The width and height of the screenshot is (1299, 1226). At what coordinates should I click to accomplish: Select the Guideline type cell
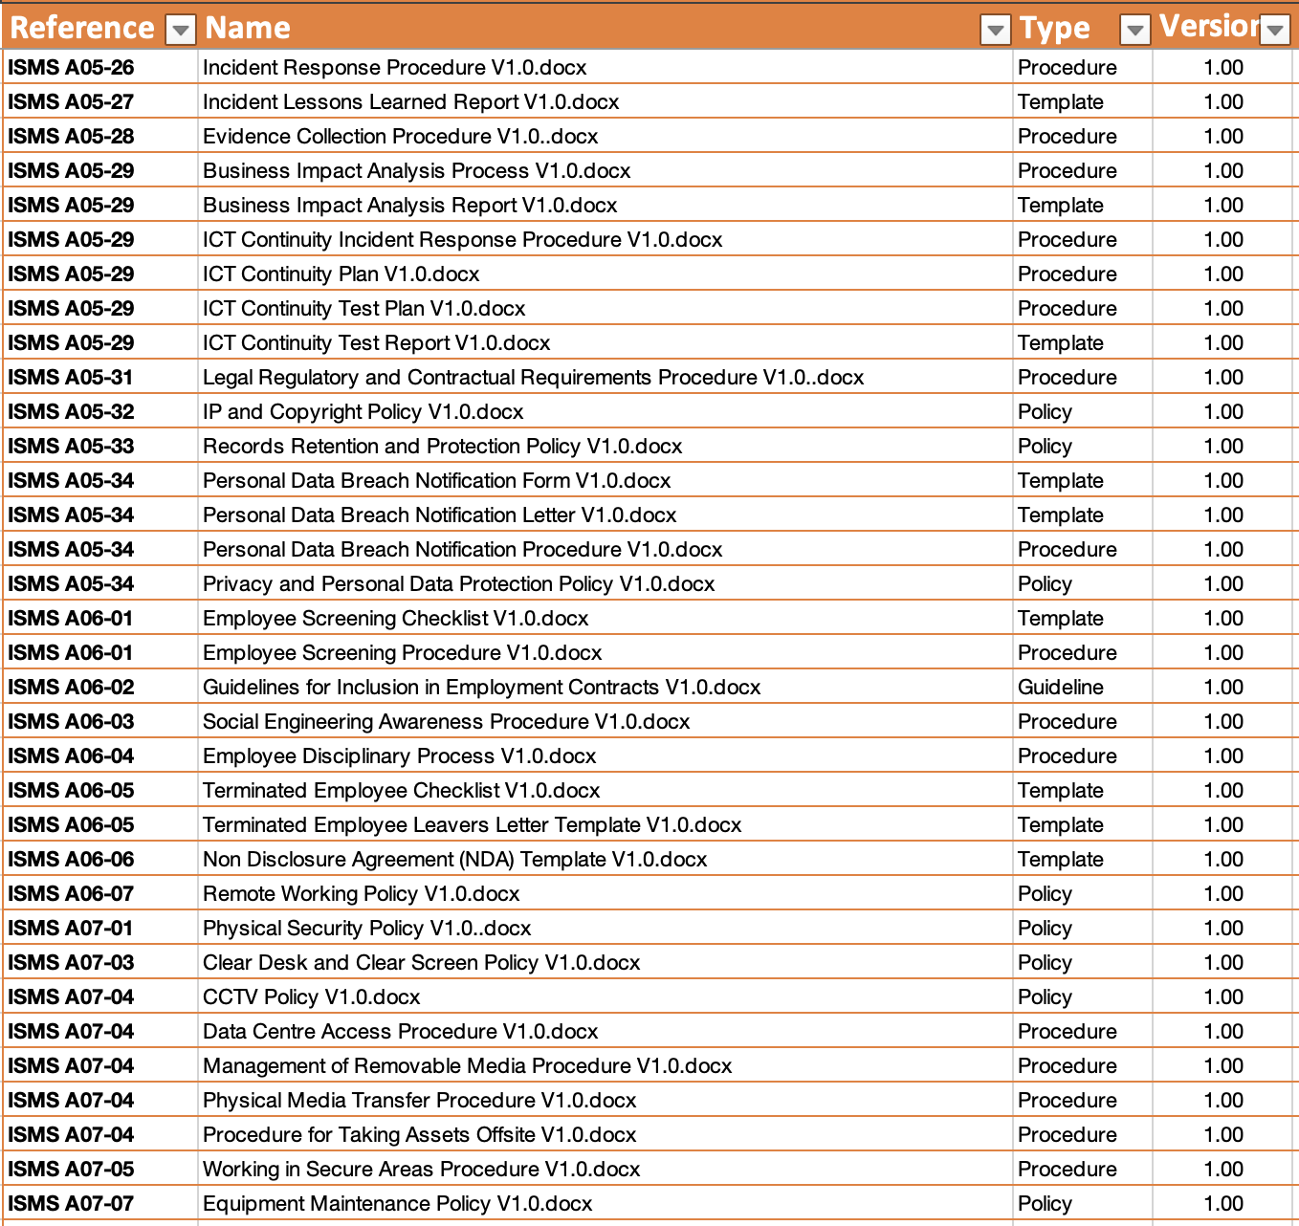[x=1083, y=688]
